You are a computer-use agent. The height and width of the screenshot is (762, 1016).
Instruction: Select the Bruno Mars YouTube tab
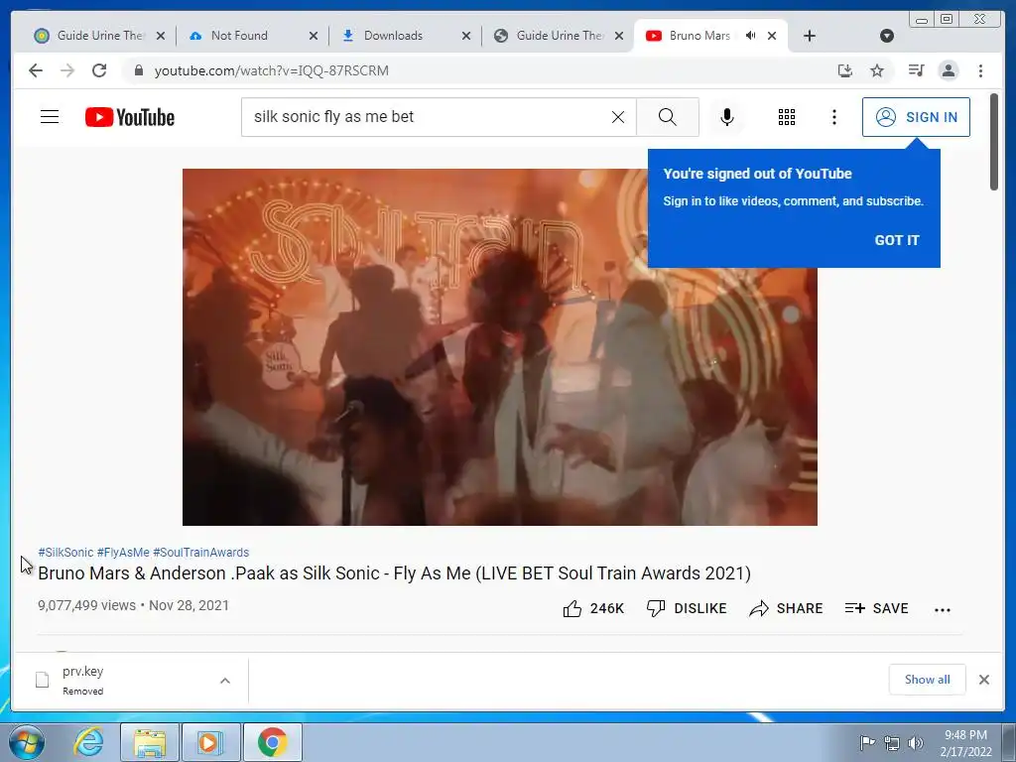point(699,36)
